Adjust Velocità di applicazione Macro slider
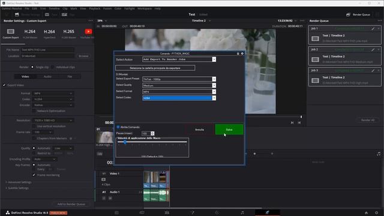The height and width of the screenshot is (216, 384). 125,142
